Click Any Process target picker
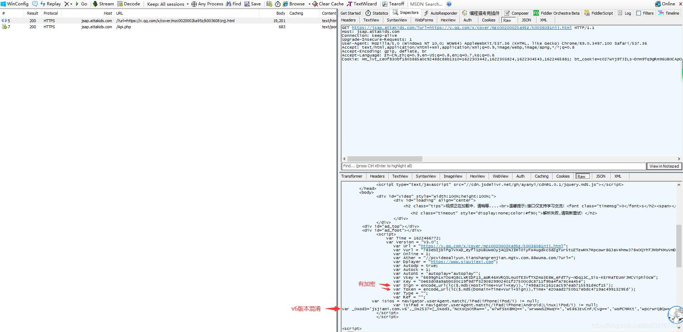Viewport: 683px width, 332px height. (x=207, y=4)
